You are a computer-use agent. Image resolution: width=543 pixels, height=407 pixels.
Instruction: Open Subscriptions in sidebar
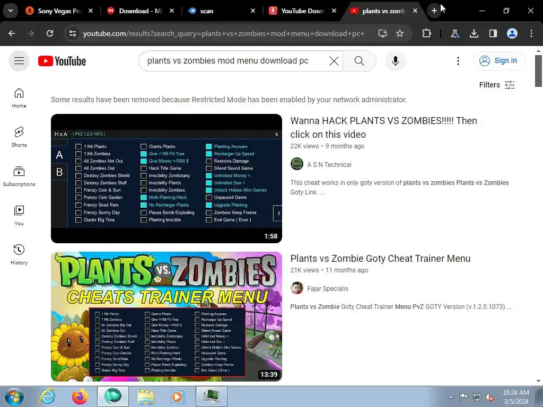[19, 176]
